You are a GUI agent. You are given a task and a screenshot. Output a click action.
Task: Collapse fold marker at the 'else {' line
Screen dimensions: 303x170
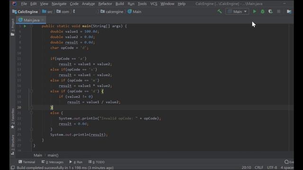tap(31, 113)
